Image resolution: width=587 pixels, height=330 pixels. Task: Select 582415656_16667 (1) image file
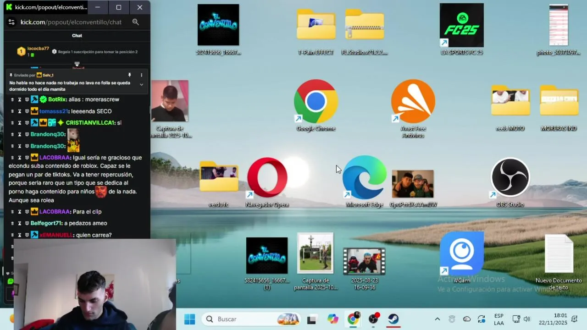point(267,264)
